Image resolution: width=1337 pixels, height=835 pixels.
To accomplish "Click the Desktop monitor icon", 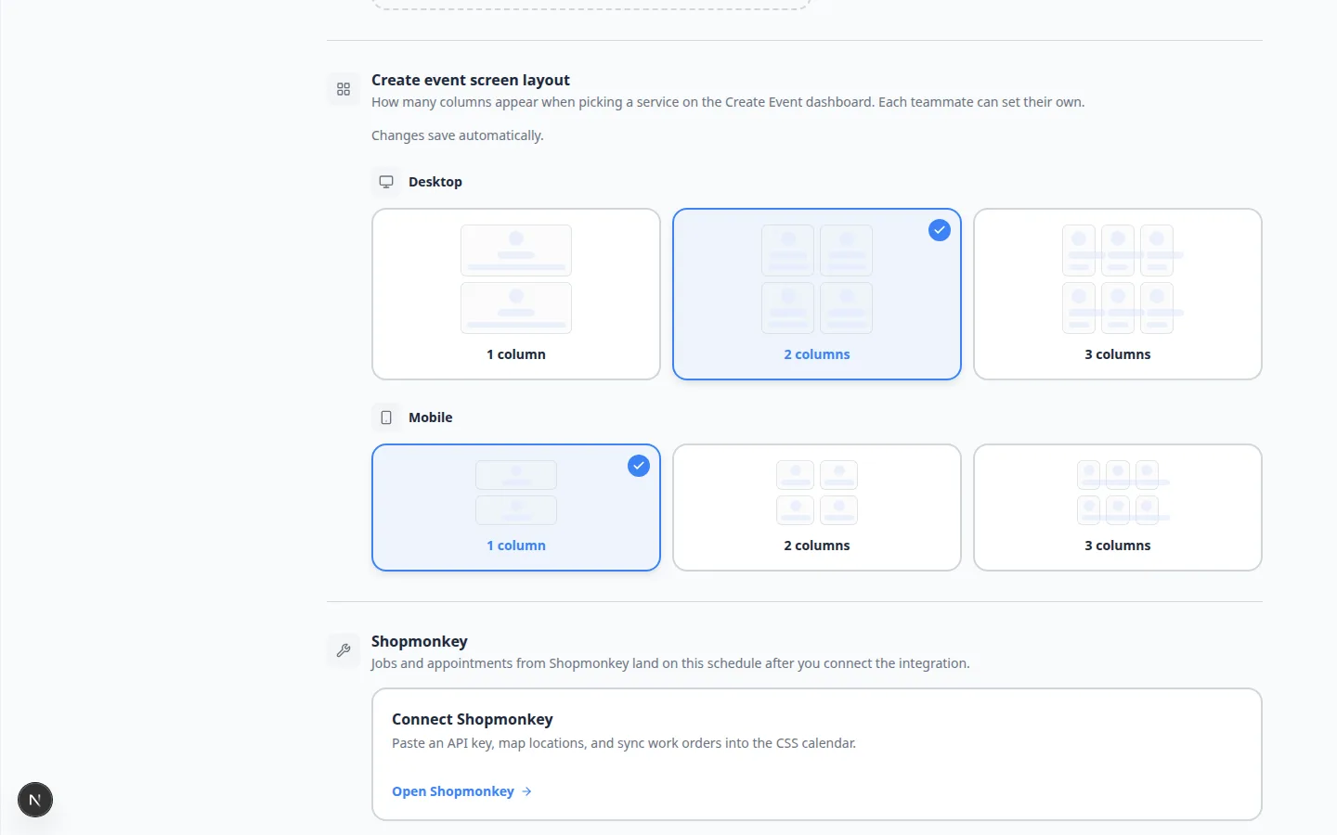I will (x=386, y=182).
